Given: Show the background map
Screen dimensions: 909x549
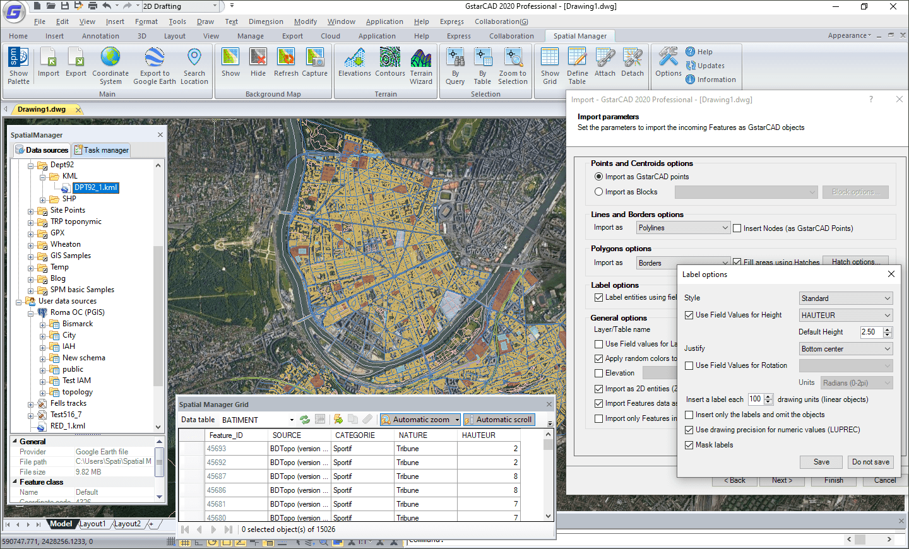Looking at the screenshot, I should 230,62.
